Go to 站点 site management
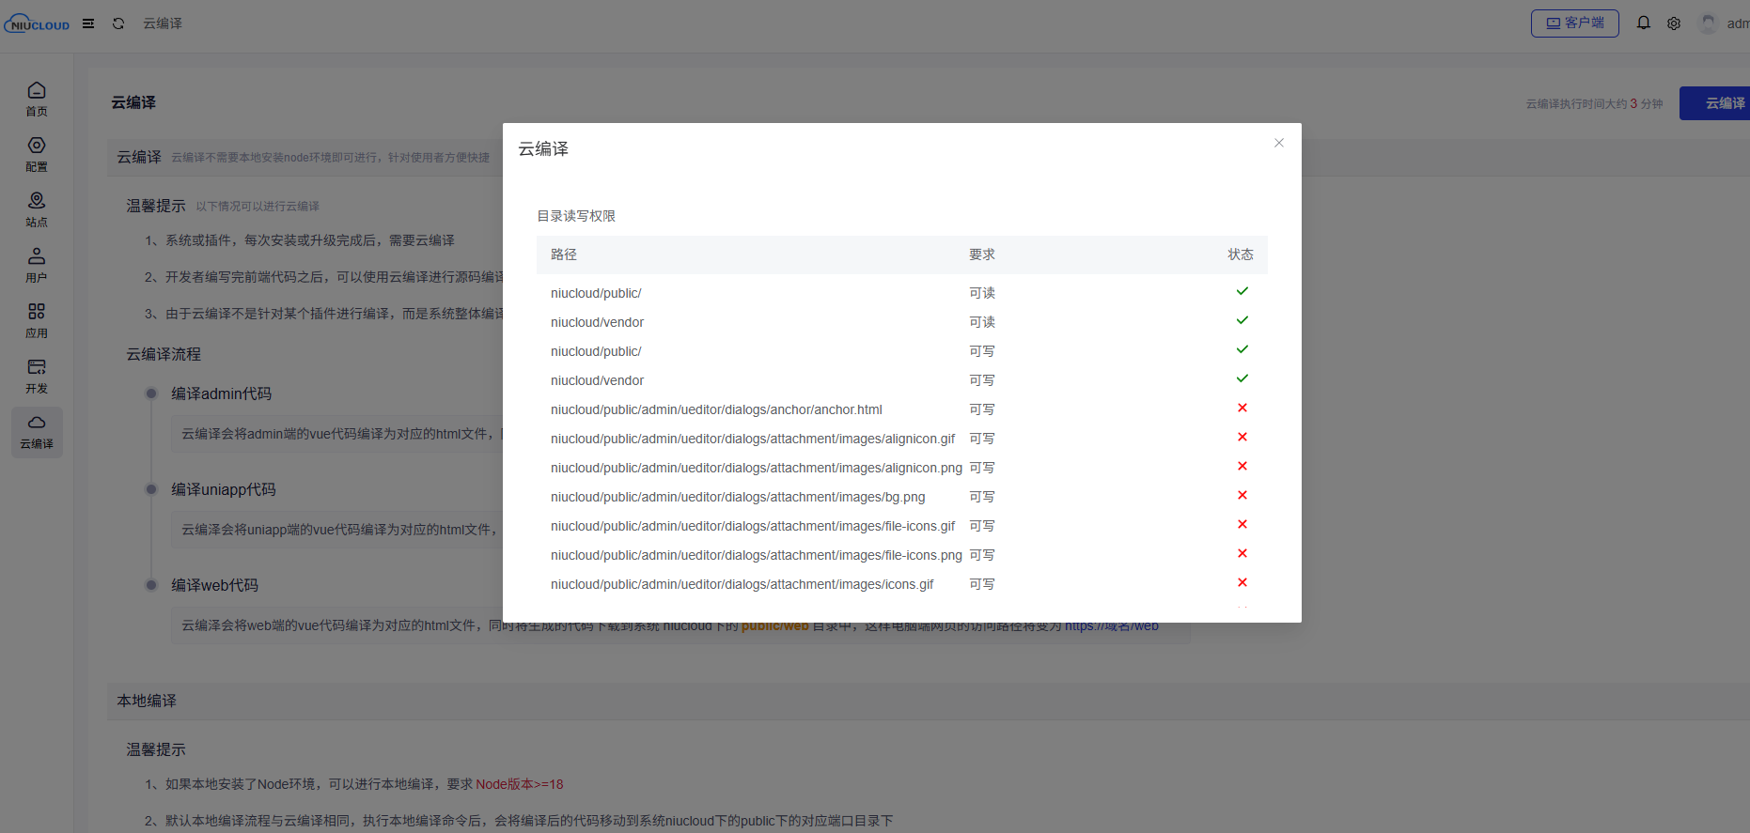 [x=37, y=209]
